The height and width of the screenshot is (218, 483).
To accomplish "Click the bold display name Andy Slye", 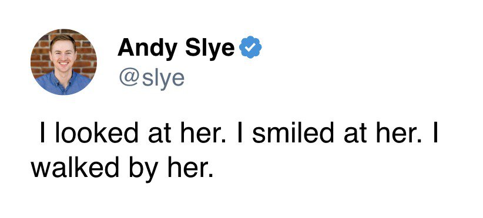I will click(176, 48).
